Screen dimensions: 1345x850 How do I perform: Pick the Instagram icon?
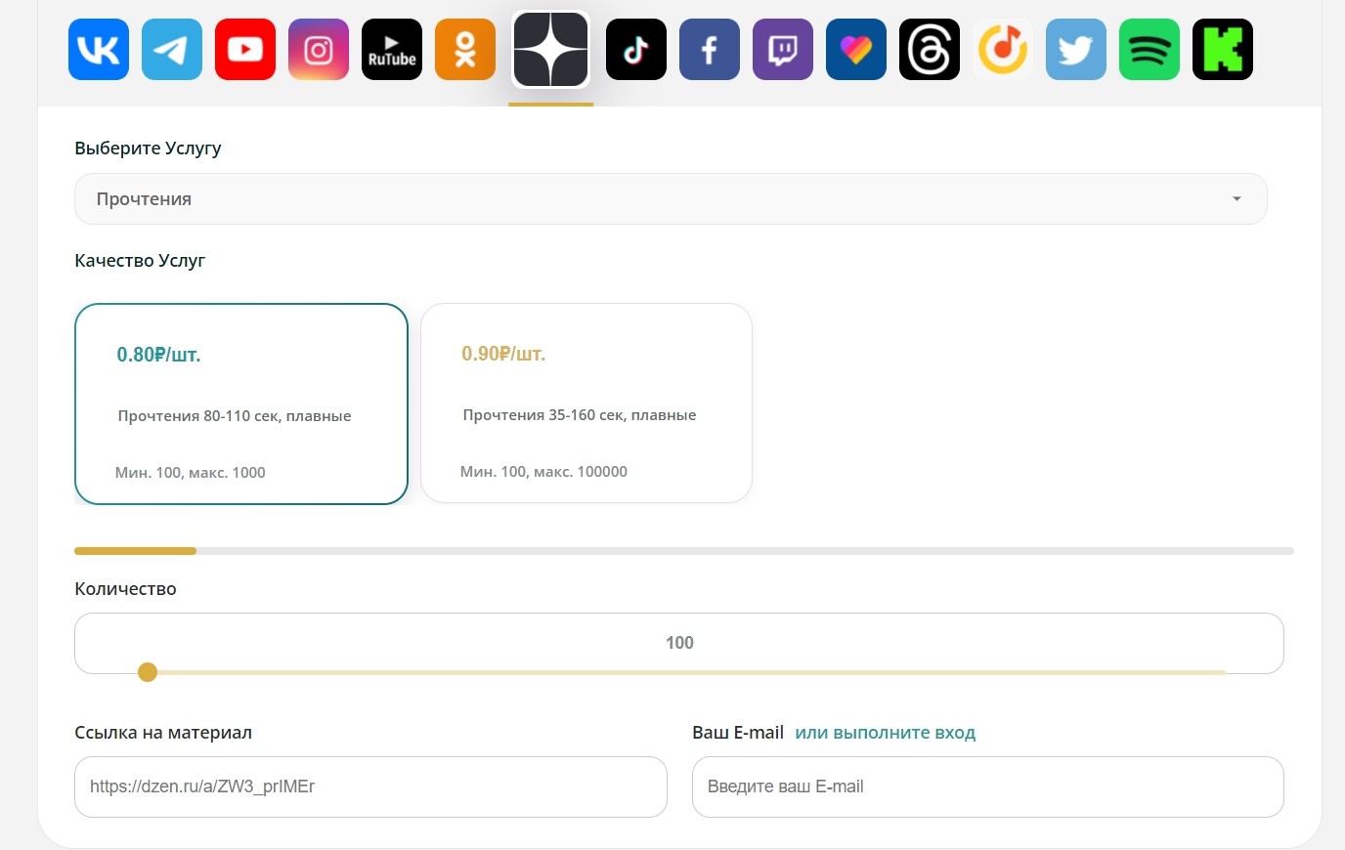[x=319, y=49]
